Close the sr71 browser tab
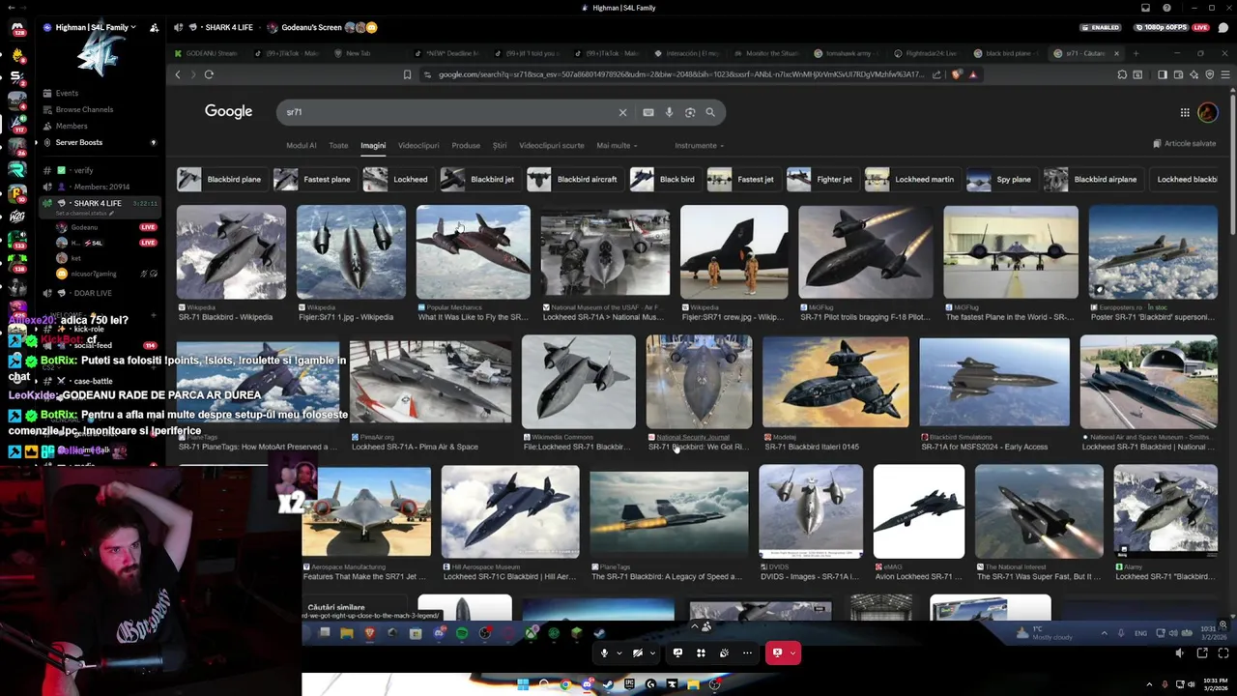 pos(1116,53)
